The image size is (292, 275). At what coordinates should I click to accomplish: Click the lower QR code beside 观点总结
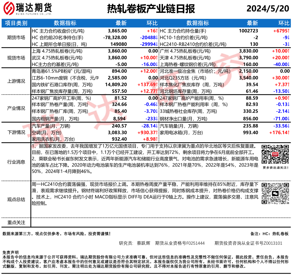coord(275,193)
